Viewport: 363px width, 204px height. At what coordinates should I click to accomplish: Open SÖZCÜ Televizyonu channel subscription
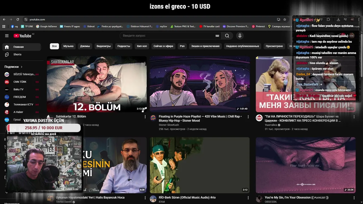(22, 74)
